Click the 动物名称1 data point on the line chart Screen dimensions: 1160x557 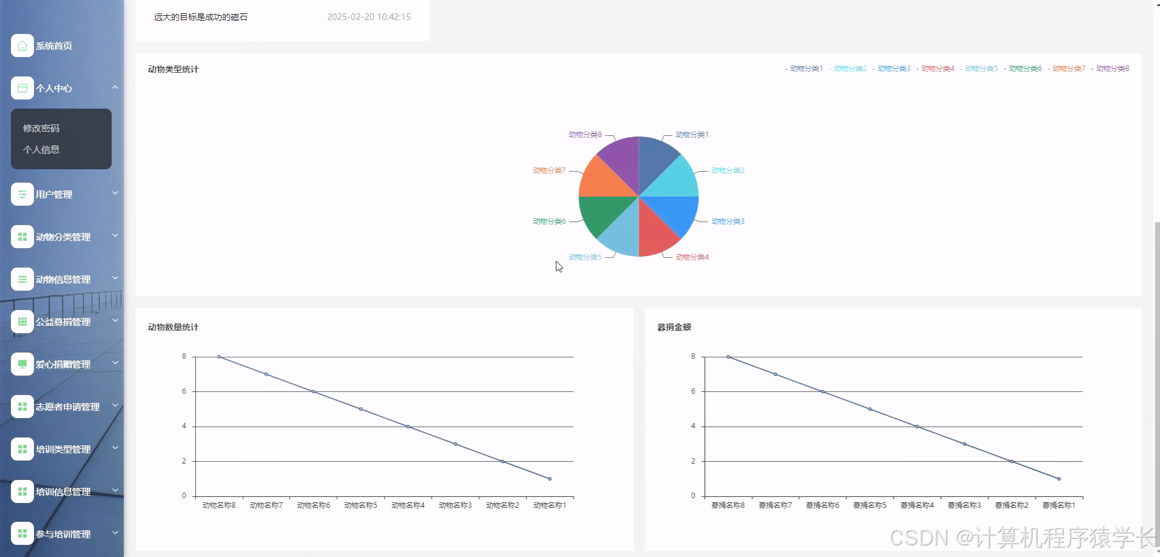pos(550,479)
